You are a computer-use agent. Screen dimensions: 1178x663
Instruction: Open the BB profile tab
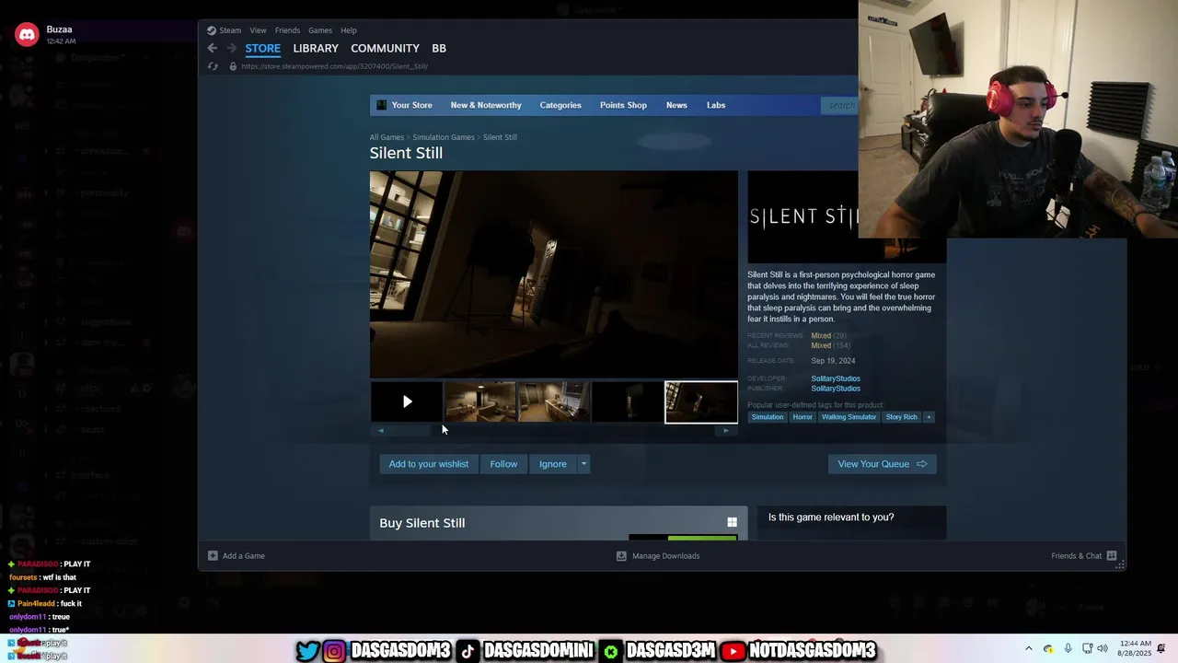tap(439, 48)
